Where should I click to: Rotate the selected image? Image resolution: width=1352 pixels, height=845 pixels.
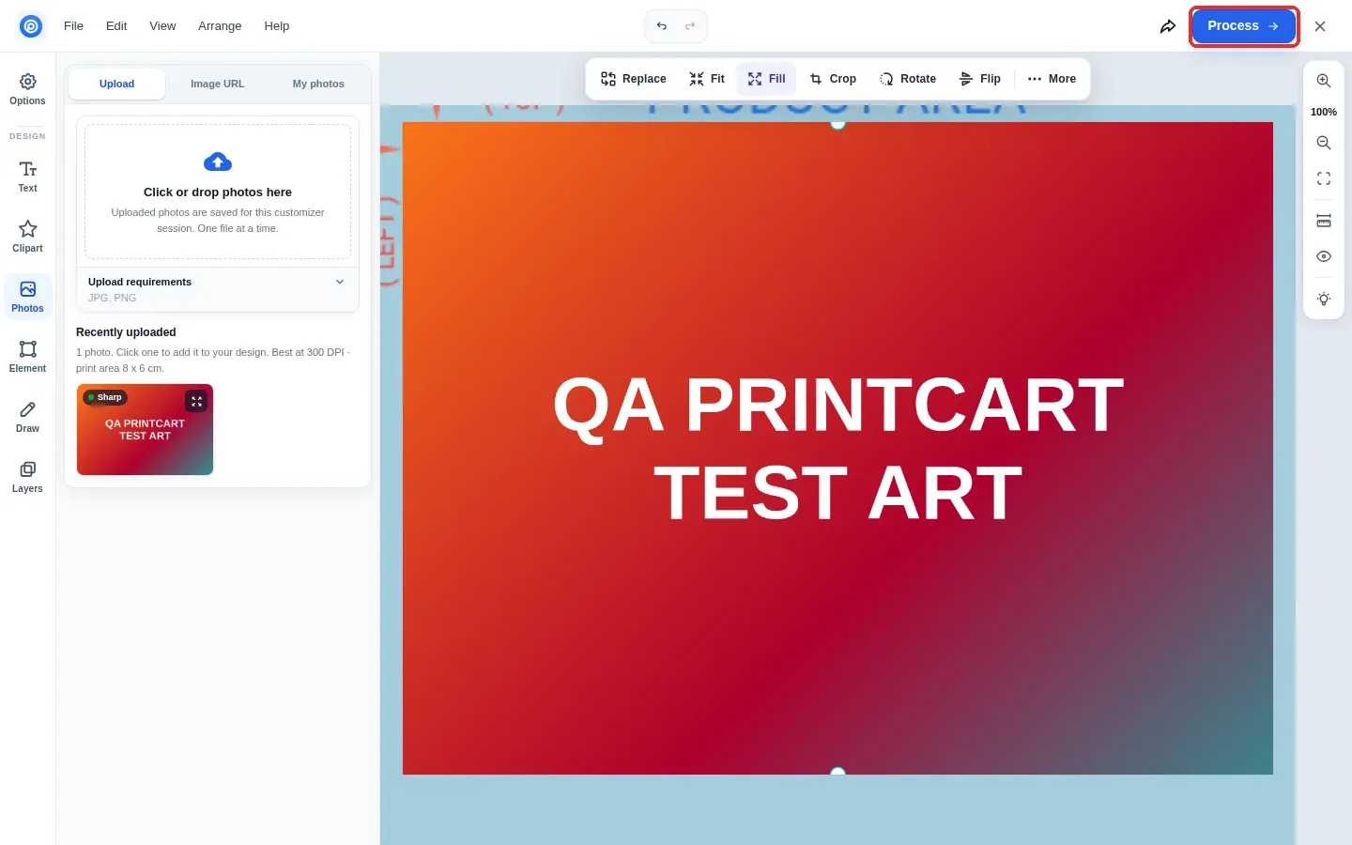908,79
